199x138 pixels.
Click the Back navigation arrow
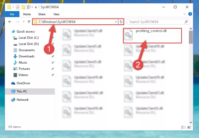(x=10, y=22)
